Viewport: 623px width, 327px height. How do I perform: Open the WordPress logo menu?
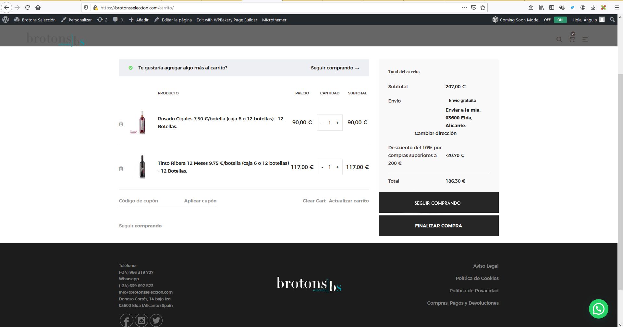pyautogui.click(x=6, y=19)
